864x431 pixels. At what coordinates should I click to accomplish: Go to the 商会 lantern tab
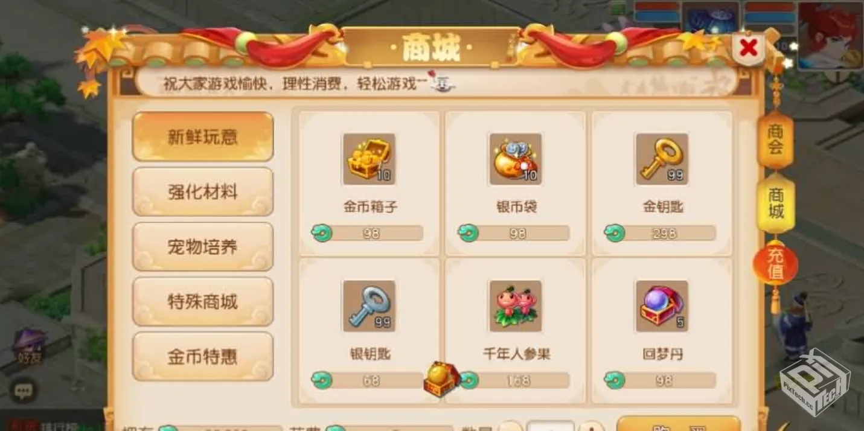coord(775,139)
